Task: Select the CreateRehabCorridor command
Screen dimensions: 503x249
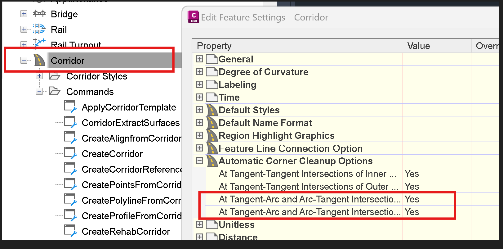Action: coord(126,232)
